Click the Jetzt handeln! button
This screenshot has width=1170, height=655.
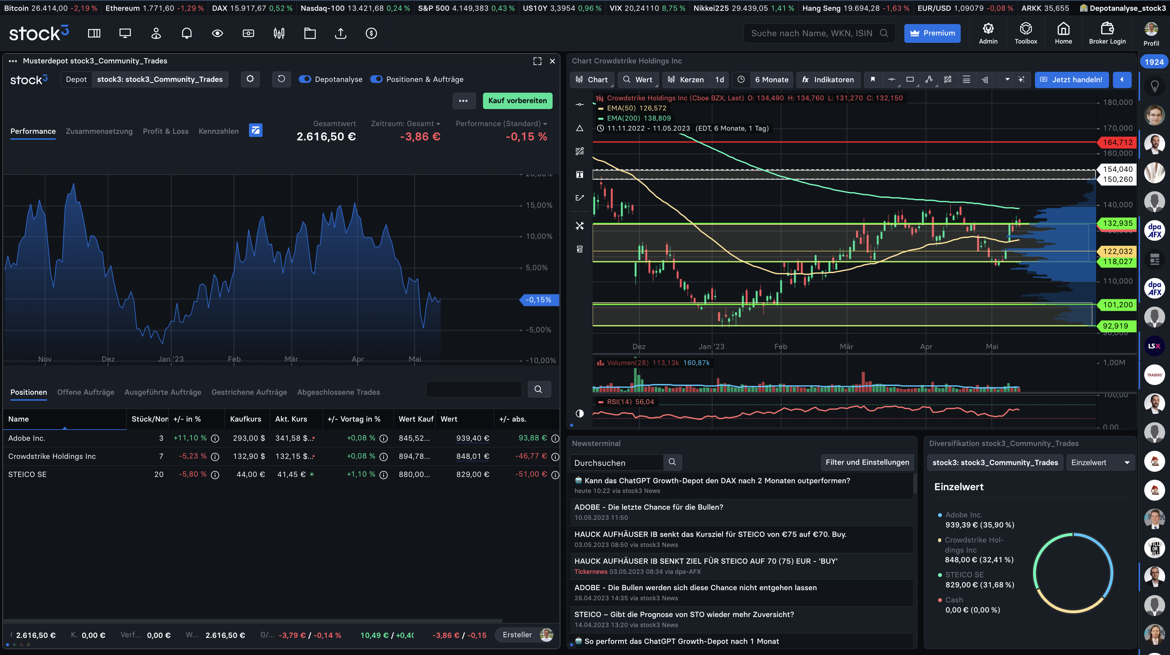point(1071,79)
